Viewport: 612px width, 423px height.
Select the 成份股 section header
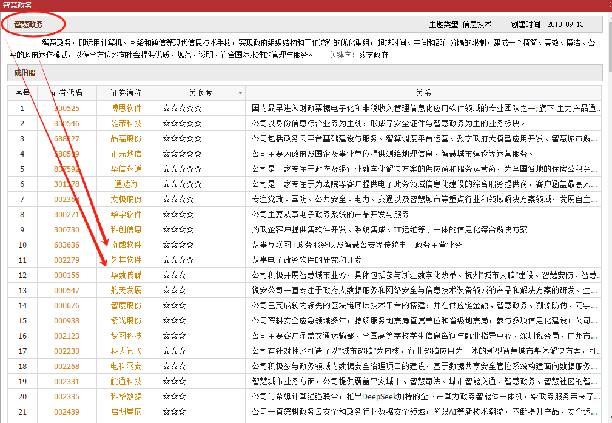304,73
